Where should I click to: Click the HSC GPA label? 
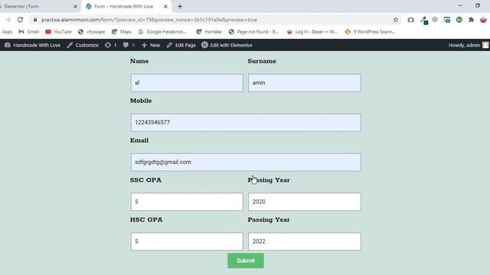(146, 219)
